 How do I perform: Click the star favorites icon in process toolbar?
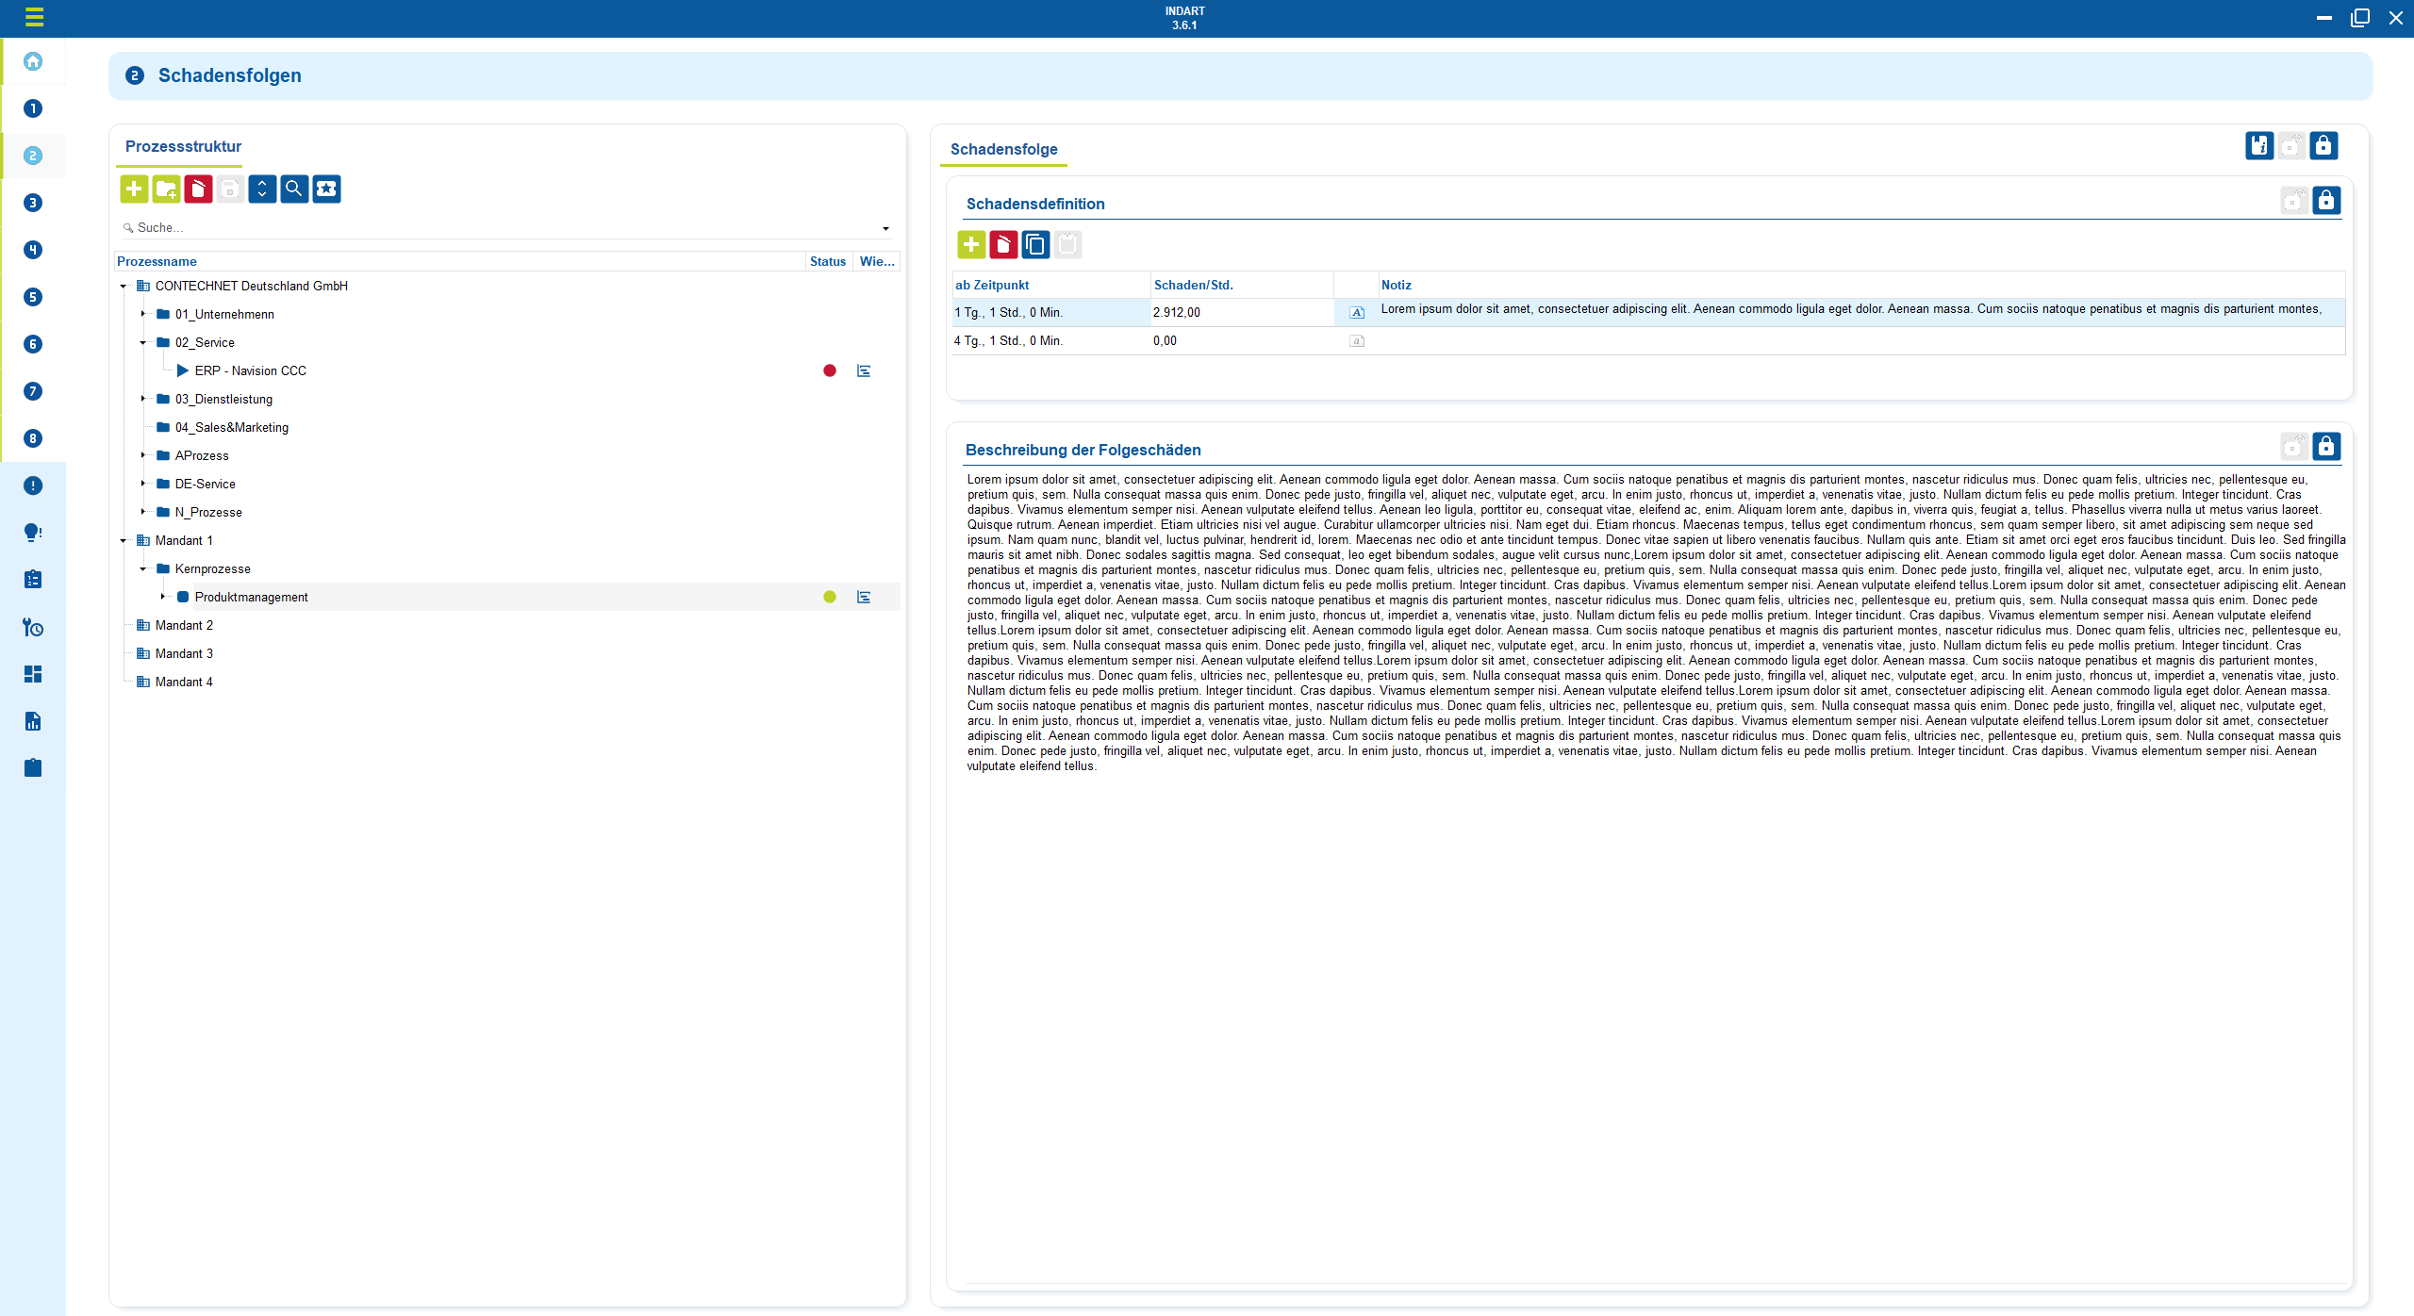pyautogui.click(x=326, y=189)
